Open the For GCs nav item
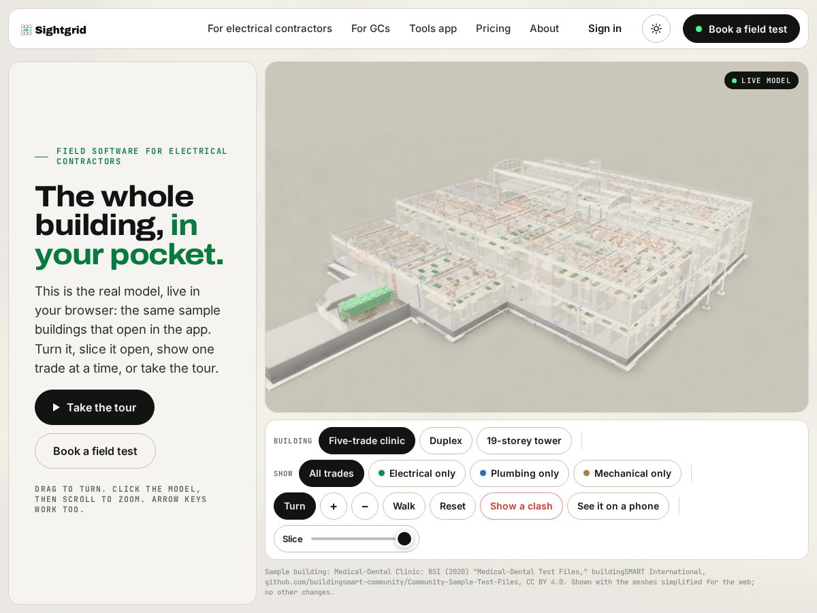This screenshot has width=817, height=613. (x=370, y=29)
